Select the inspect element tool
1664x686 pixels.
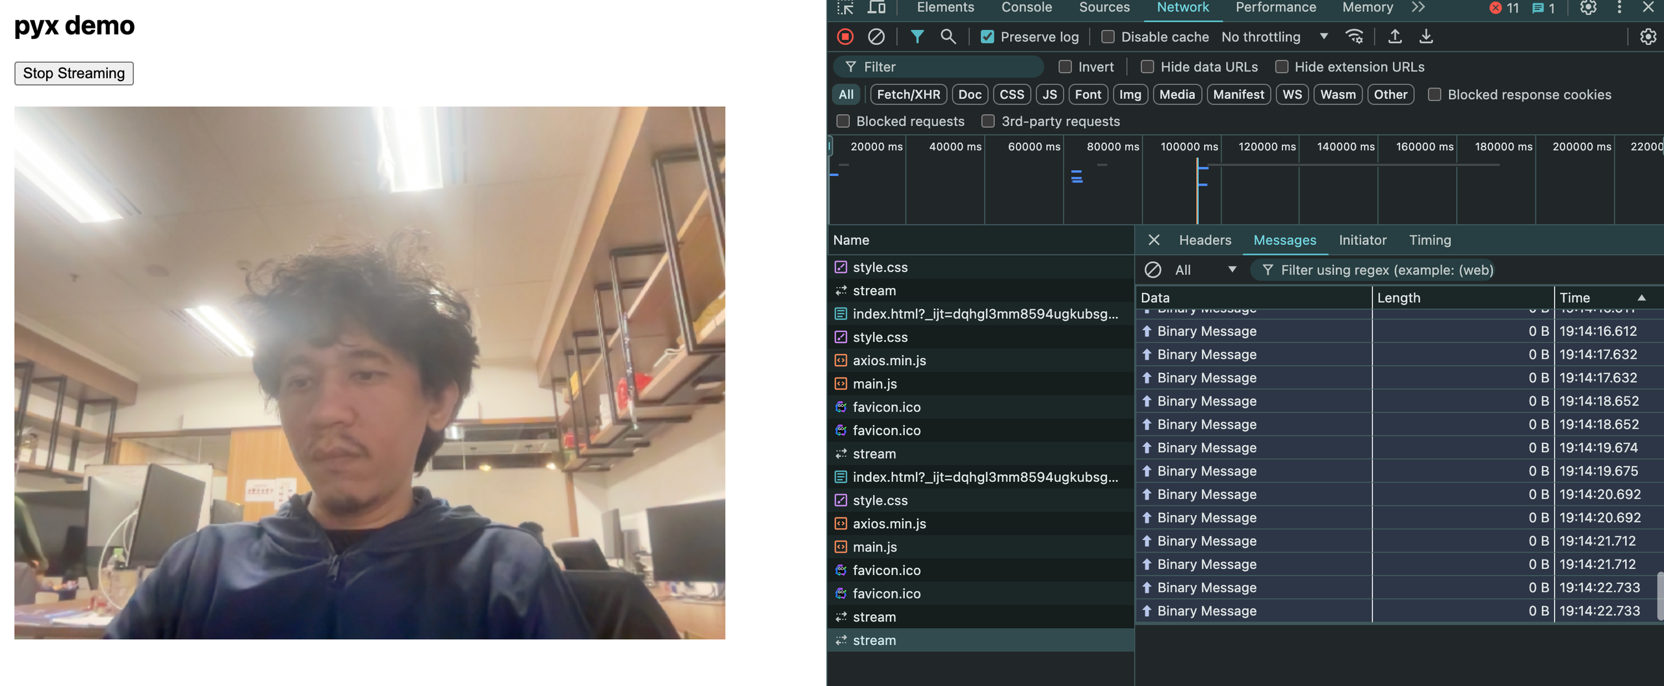pyautogui.click(x=846, y=8)
